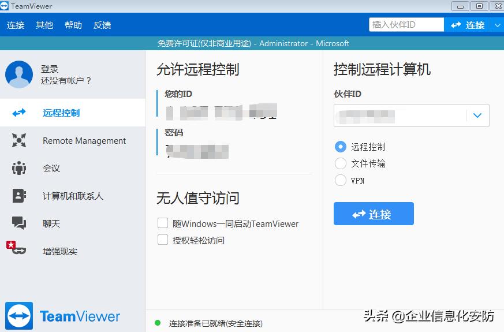Close the TeamViewer window

click(x=498, y=6)
